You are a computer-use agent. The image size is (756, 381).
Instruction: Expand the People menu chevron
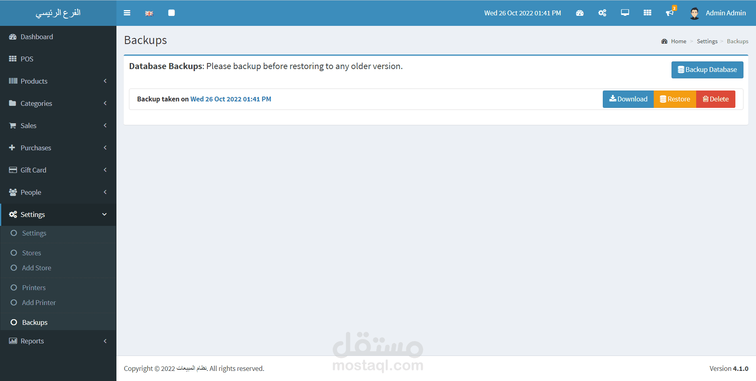click(x=105, y=192)
